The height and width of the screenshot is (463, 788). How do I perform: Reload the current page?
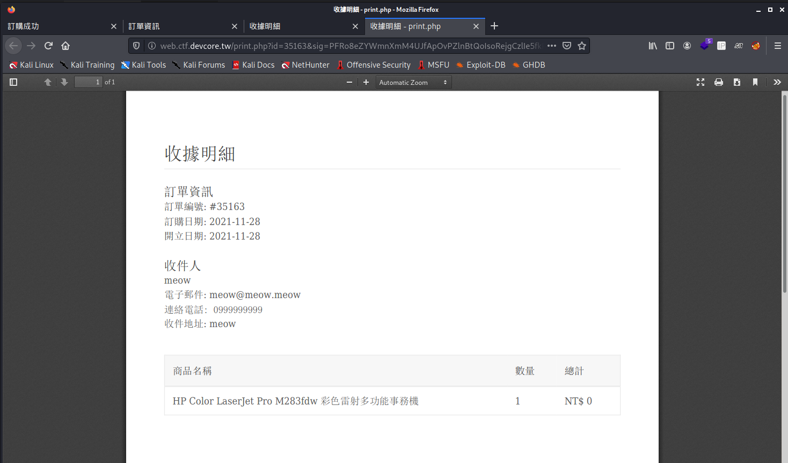coord(48,46)
